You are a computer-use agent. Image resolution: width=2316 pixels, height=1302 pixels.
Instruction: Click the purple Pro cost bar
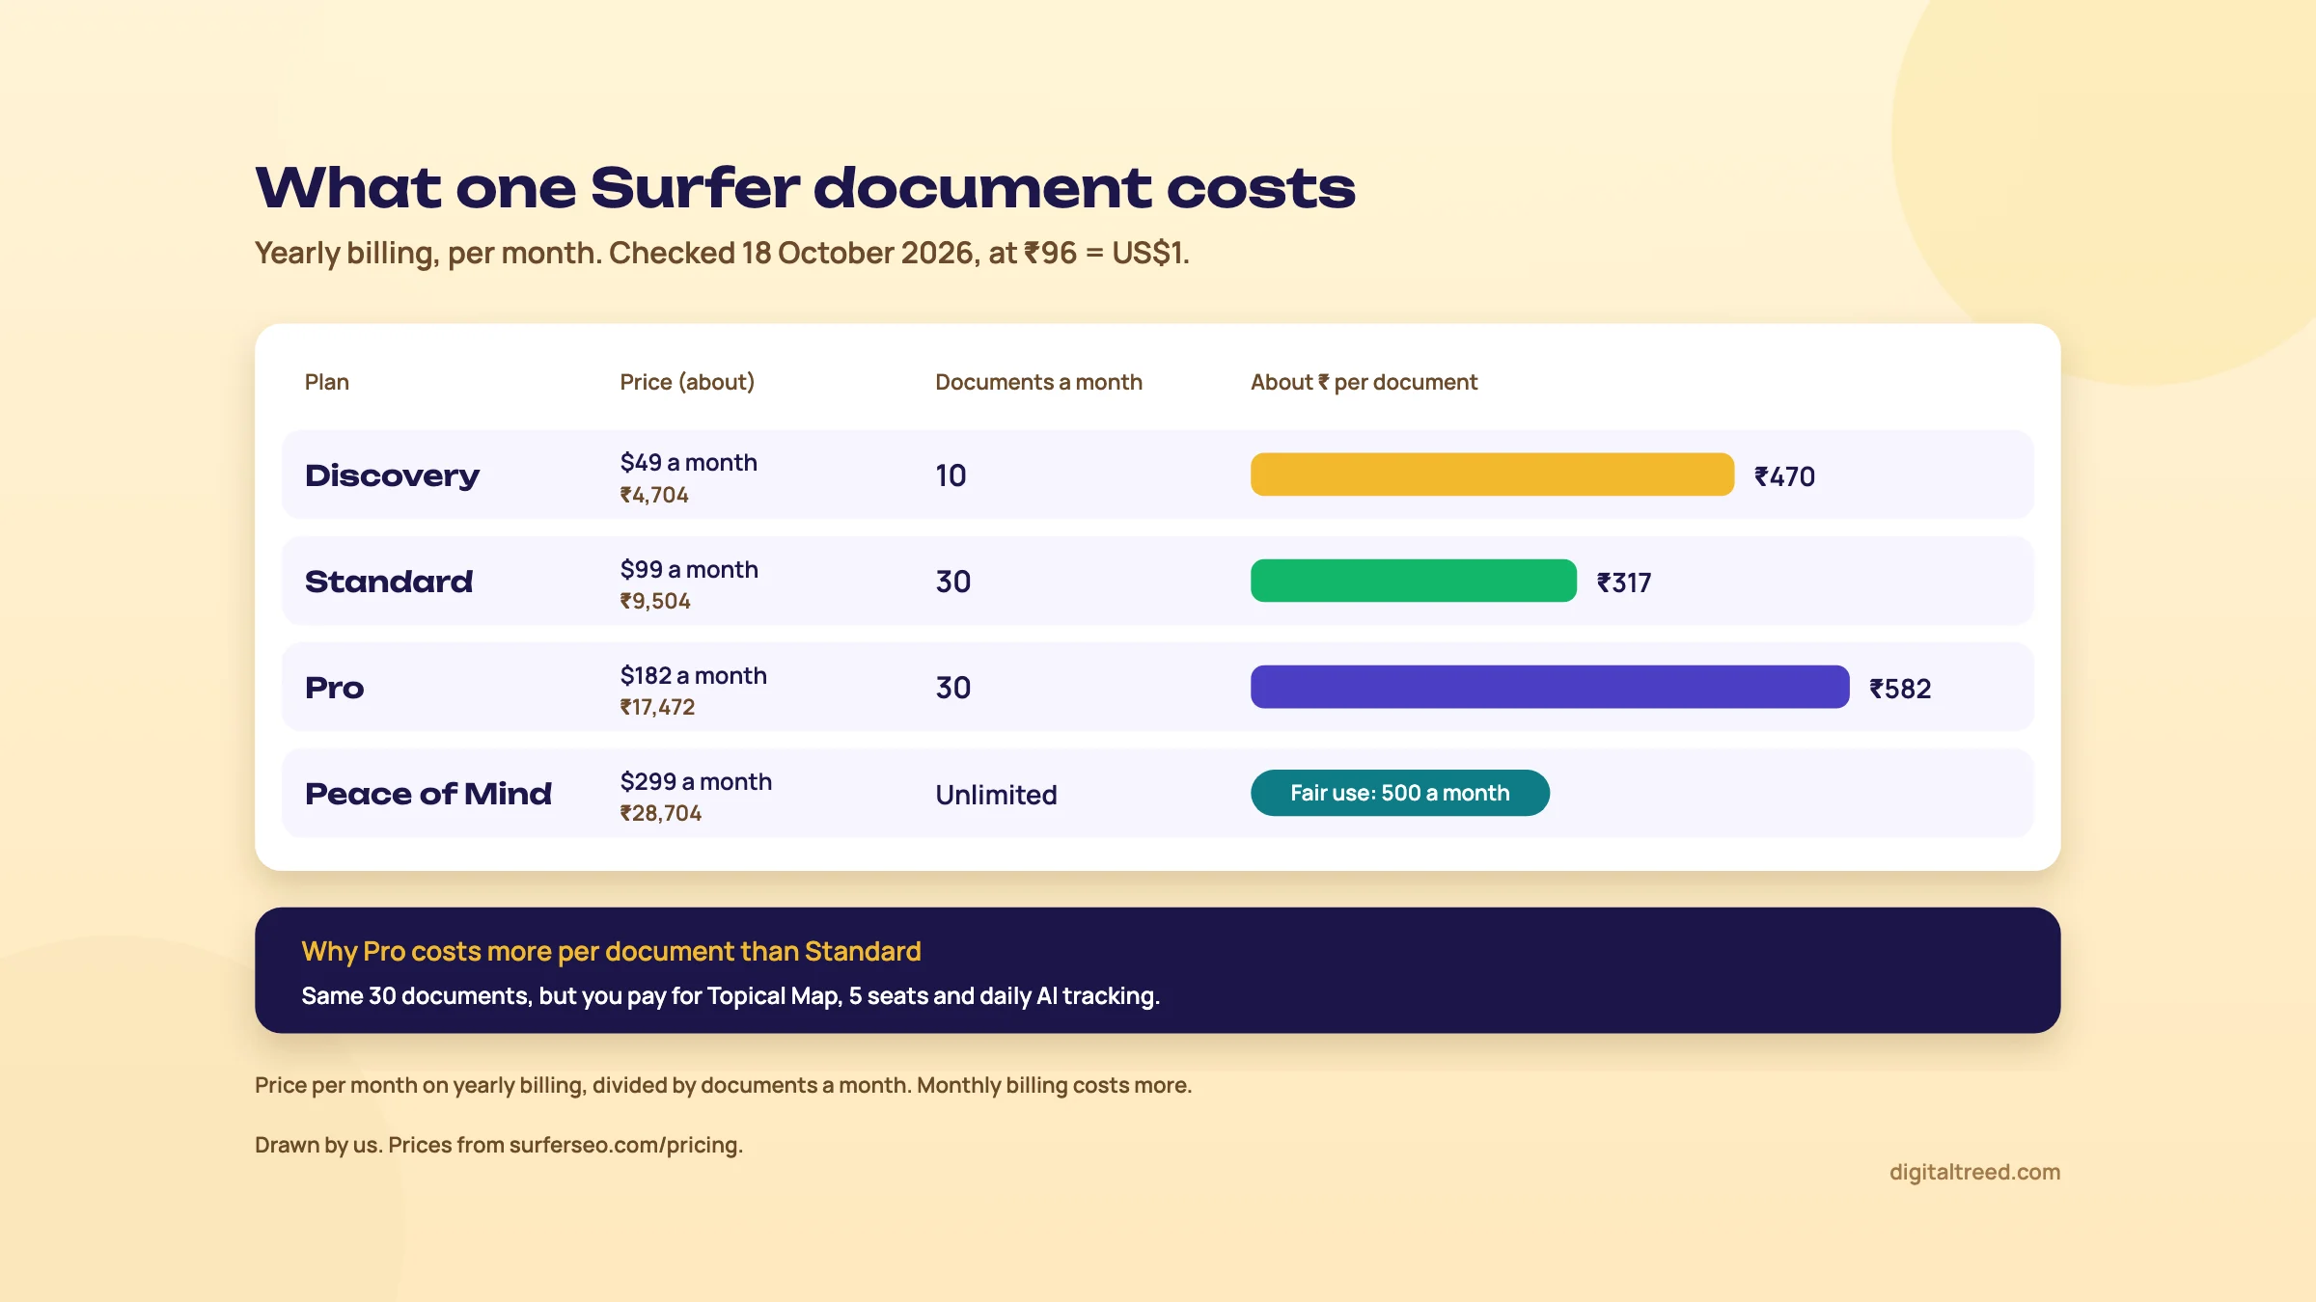click(1550, 687)
